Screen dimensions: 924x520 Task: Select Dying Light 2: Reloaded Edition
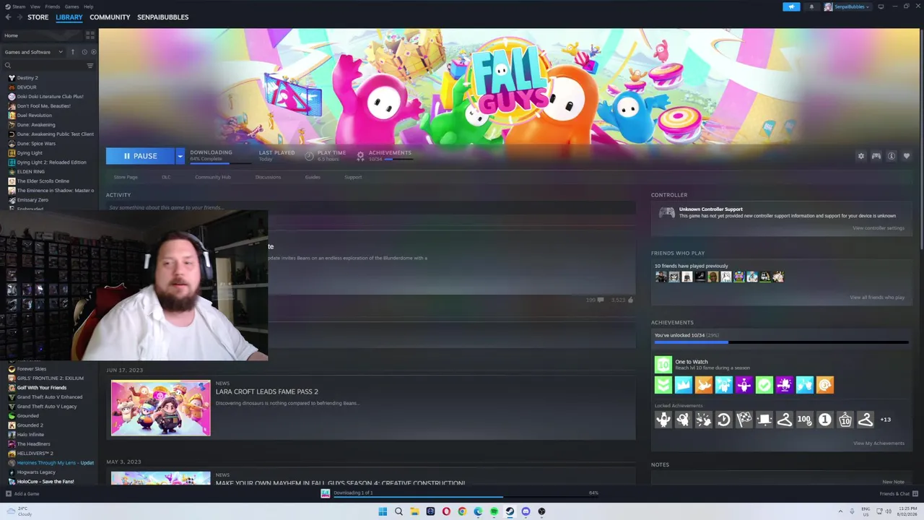point(51,162)
